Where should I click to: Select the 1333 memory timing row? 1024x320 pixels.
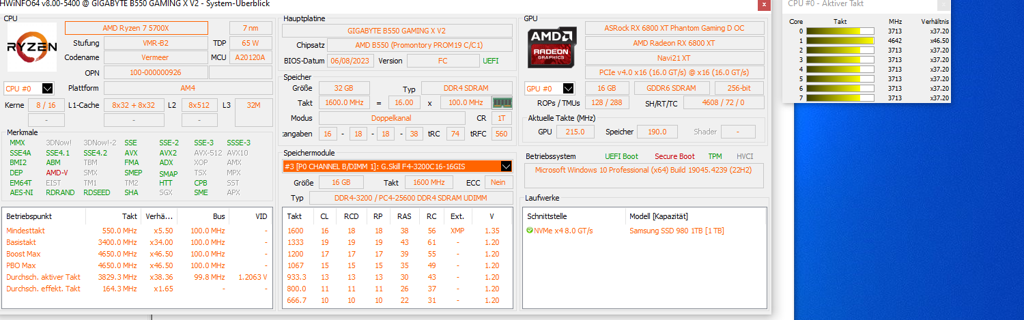[398, 242]
